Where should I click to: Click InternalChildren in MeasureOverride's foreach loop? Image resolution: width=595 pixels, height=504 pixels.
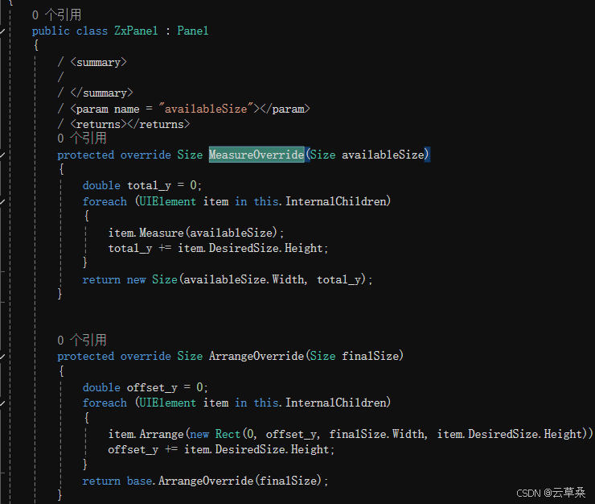click(x=336, y=201)
